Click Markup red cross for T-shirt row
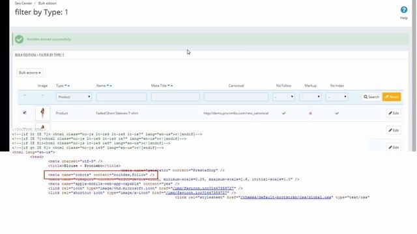 pyautogui.click(x=310, y=113)
